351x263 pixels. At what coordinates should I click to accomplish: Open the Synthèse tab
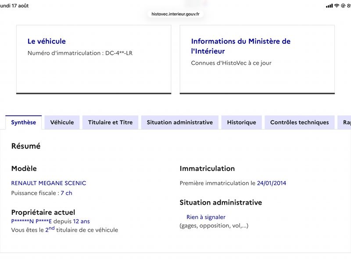24,122
